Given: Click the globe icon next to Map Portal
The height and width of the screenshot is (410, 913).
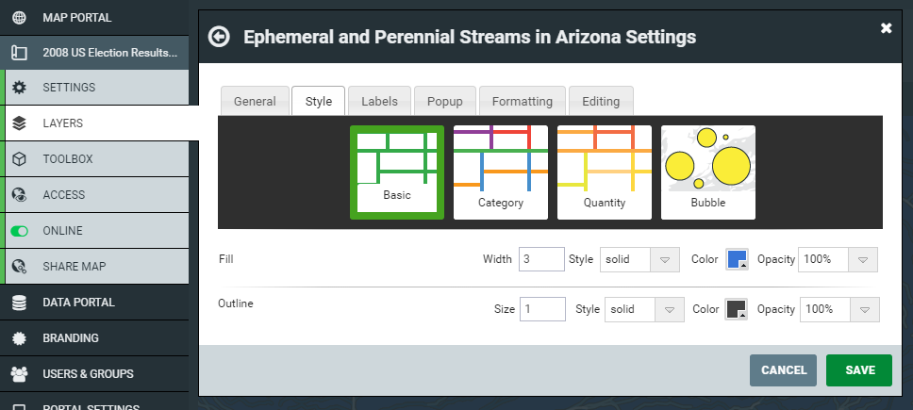Looking at the screenshot, I should [x=19, y=18].
